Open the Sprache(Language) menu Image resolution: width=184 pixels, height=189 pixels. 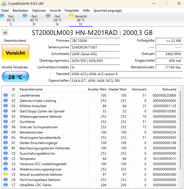tap(108, 11)
